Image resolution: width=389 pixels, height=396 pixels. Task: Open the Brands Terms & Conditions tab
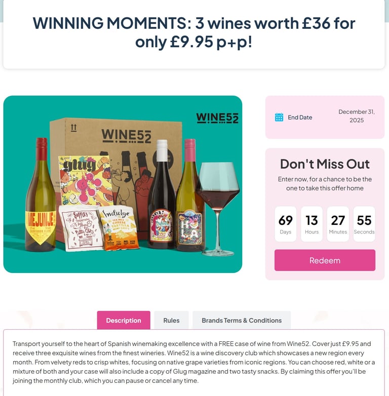pyautogui.click(x=242, y=320)
